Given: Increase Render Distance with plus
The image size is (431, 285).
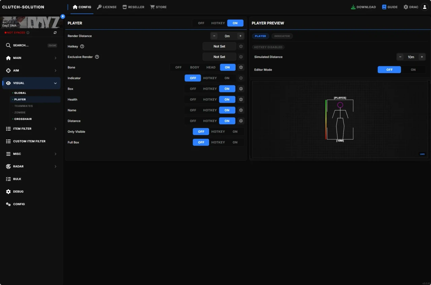Looking at the screenshot, I should point(240,36).
